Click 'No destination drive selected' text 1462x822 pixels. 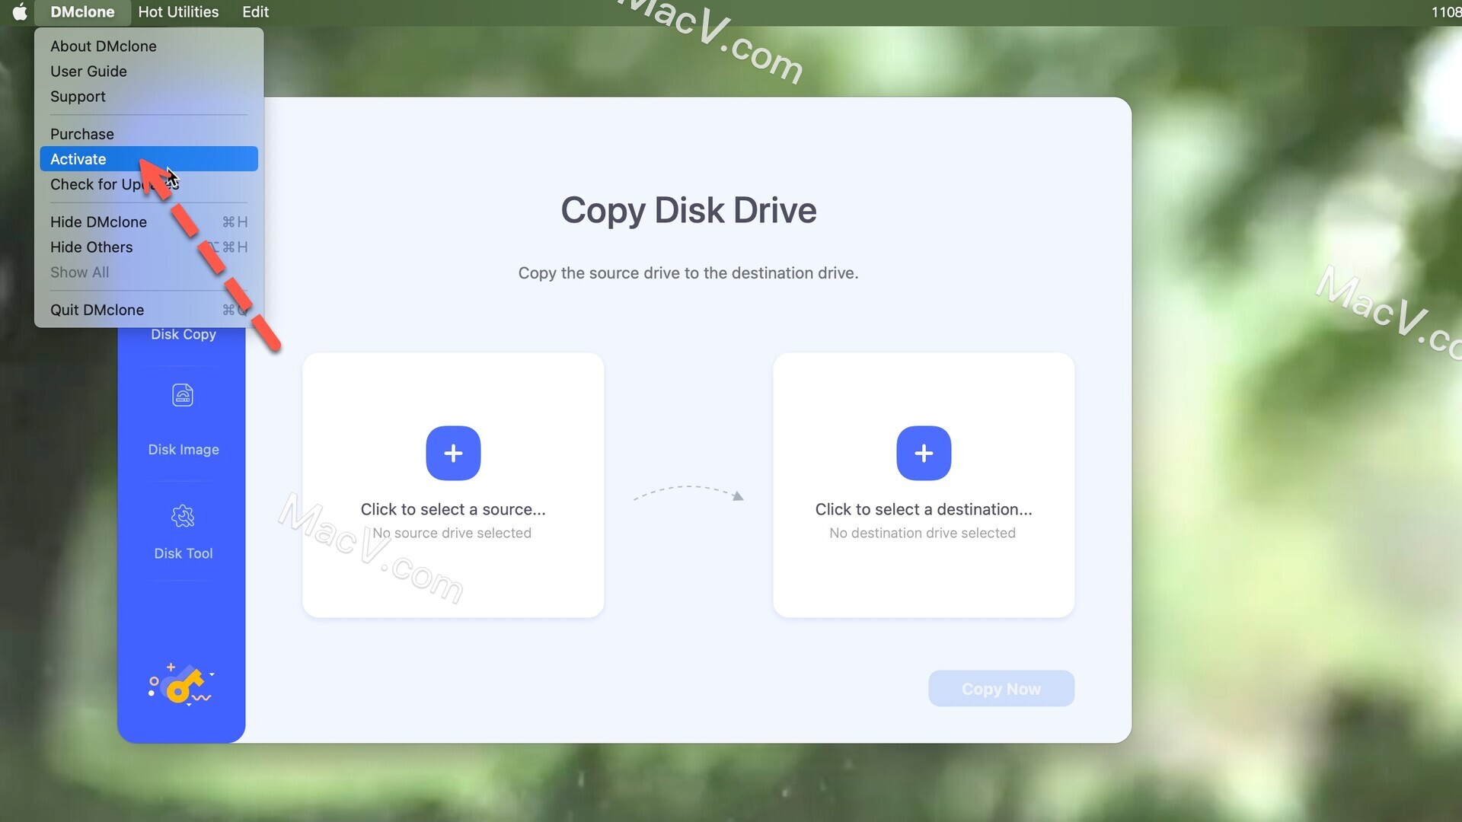(x=922, y=533)
